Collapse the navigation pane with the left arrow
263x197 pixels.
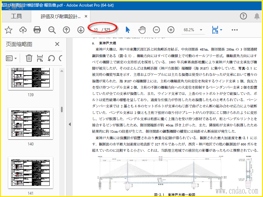coord(70,124)
